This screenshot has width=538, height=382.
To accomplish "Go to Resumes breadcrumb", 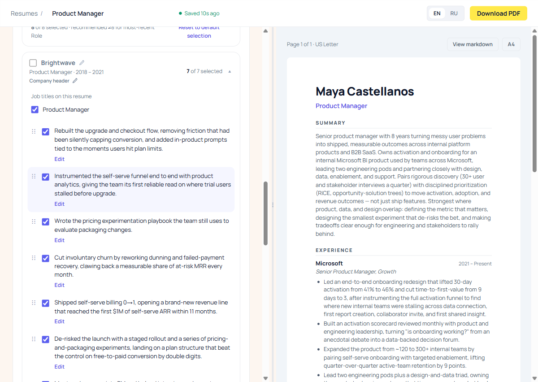I will coord(24,13).
